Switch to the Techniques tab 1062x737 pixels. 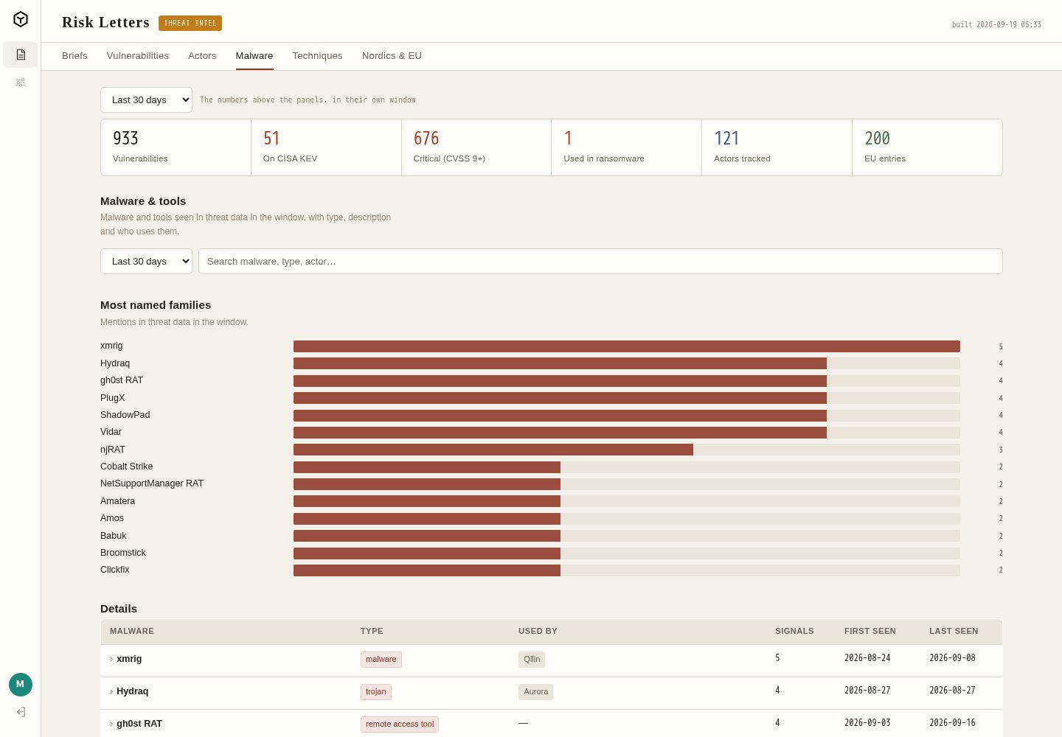317,56
